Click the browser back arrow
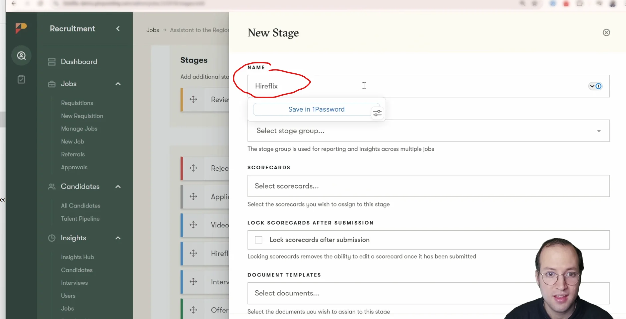 point(14,4)
